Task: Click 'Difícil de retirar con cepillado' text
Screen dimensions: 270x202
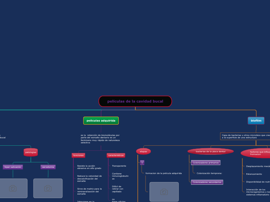Action: tap(118, 189)
